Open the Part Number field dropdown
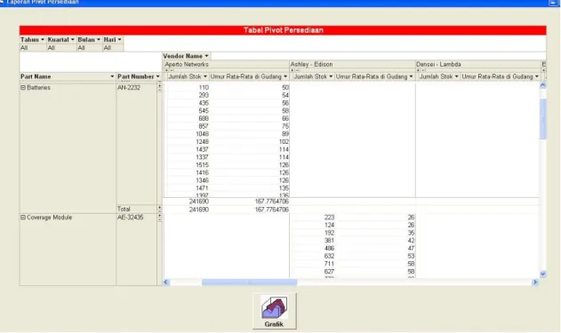Screen dimensions: 561x333 [x=157, y=76]
